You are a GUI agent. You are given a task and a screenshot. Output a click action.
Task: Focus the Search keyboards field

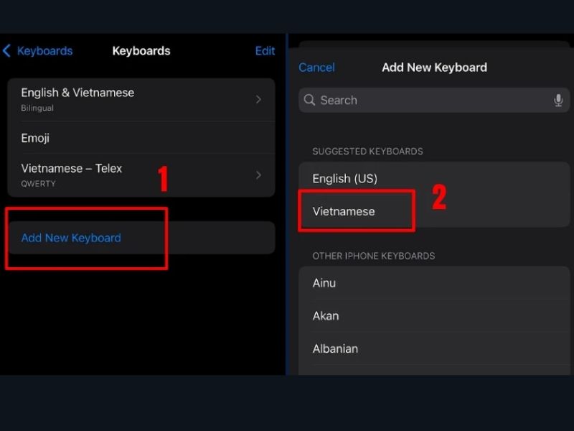click(430, 101)
